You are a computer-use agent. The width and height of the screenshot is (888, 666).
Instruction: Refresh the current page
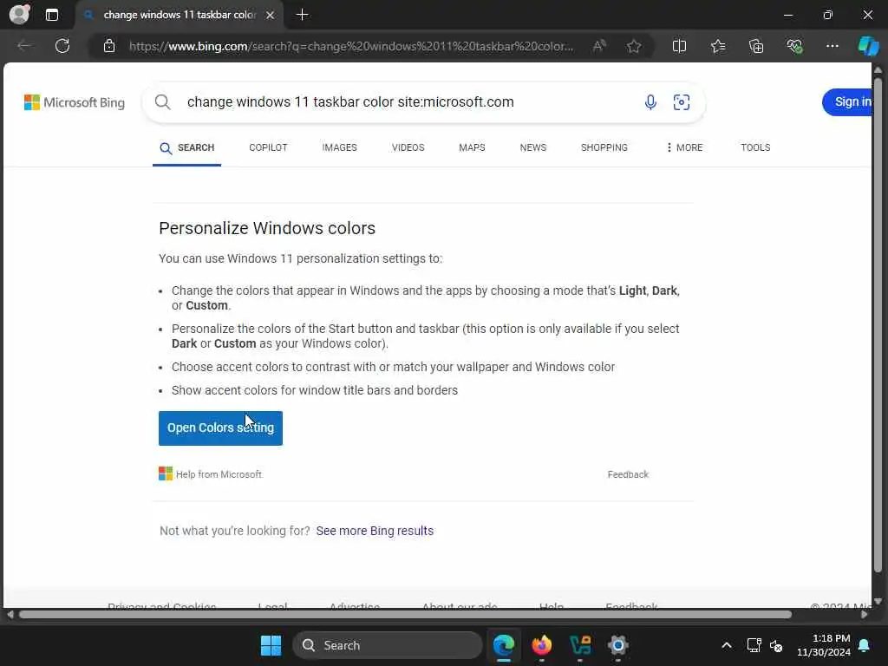pos(62,46)
